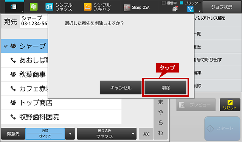Tap the communication status document icon
This screenshot has height=142, width=242.
click(x=175, y=9)
